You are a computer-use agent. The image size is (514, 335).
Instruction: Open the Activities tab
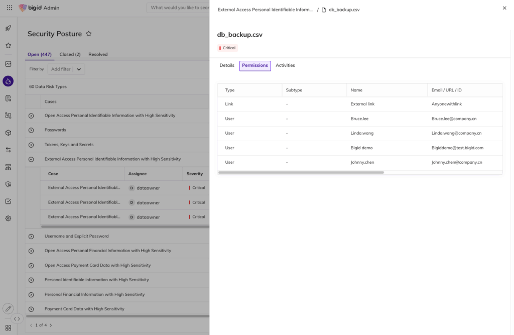pos(285,65)
